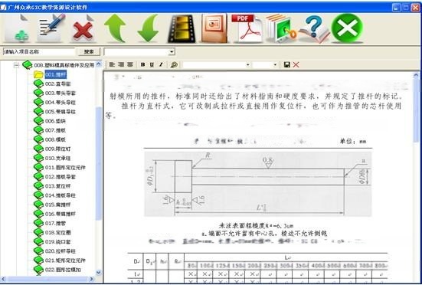The width and height of the screenshot is (422, 285).
Task: Click the green circle exit icon
Action: click(x=347, y=28)
